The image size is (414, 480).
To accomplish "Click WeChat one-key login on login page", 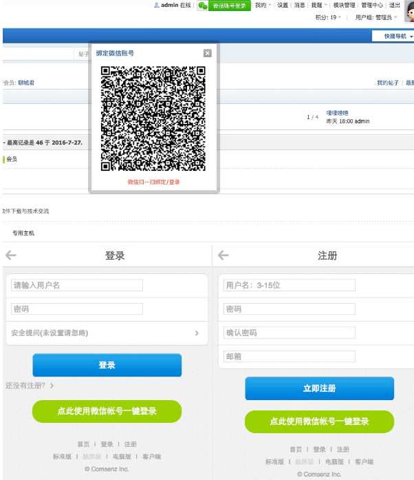I will (x=107, y=411).
